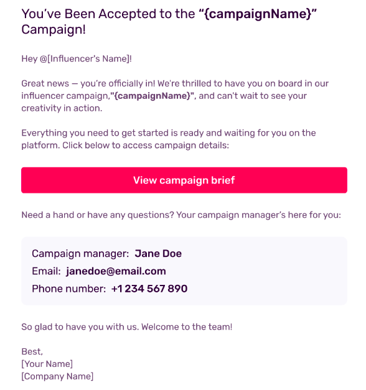366x390 pixels.
Task: Click the Need a hand question line
Action: 181,215
